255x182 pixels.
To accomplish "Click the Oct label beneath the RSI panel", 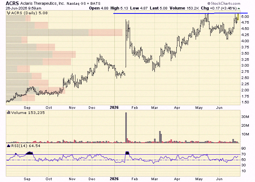I will 49,179.
